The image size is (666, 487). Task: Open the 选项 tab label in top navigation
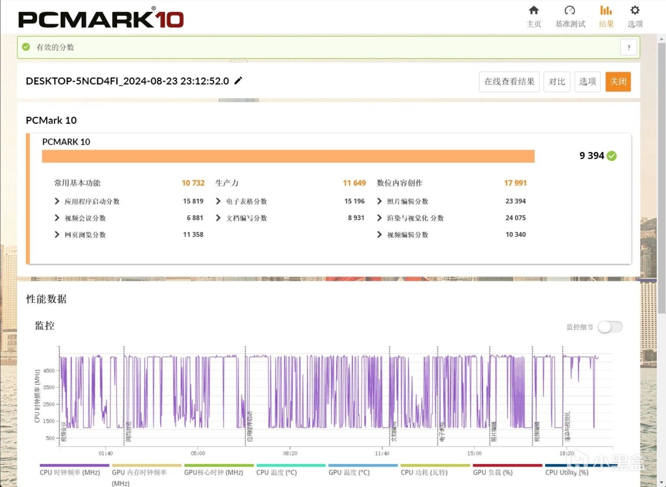635,24
